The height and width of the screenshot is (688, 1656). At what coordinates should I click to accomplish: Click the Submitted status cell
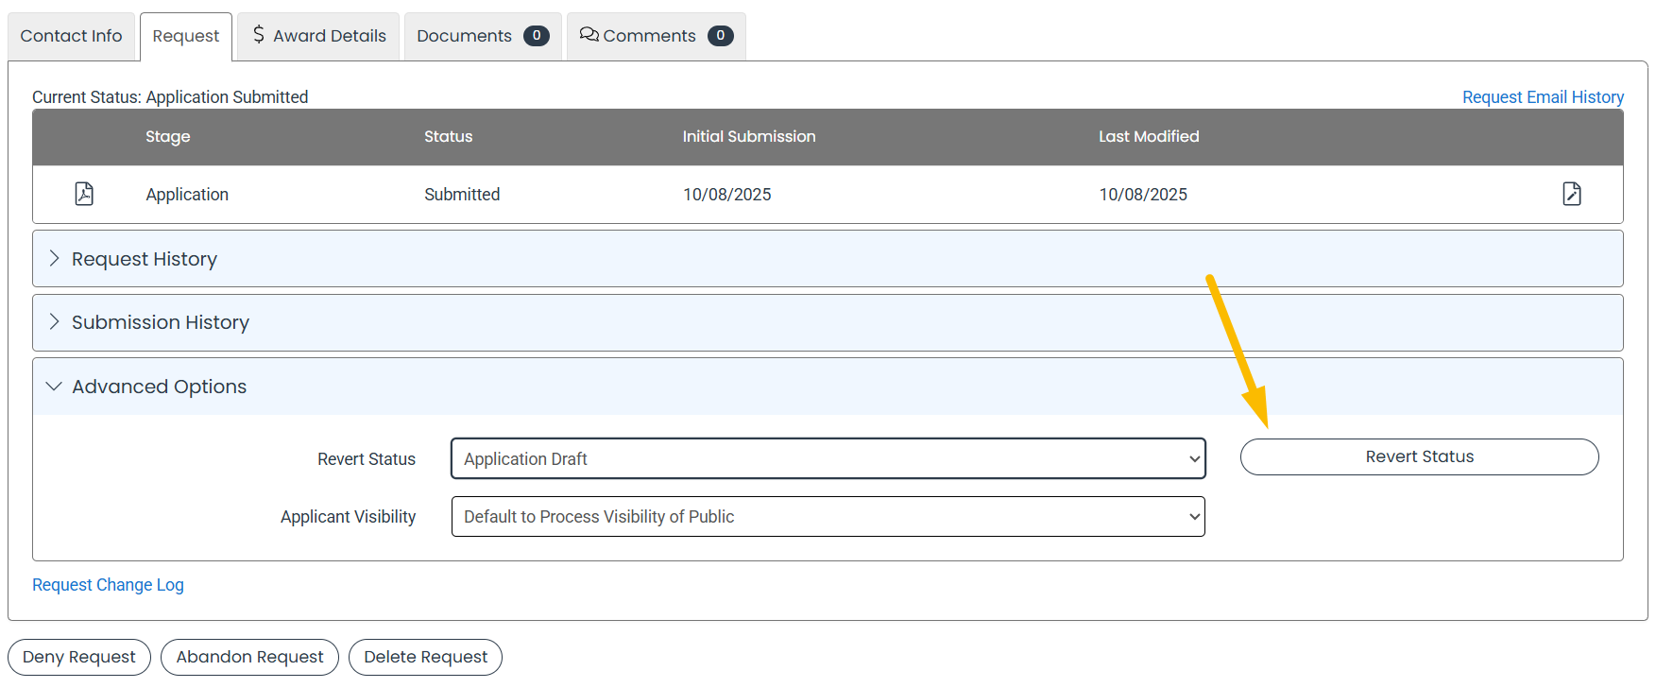[x=462, y=194]
